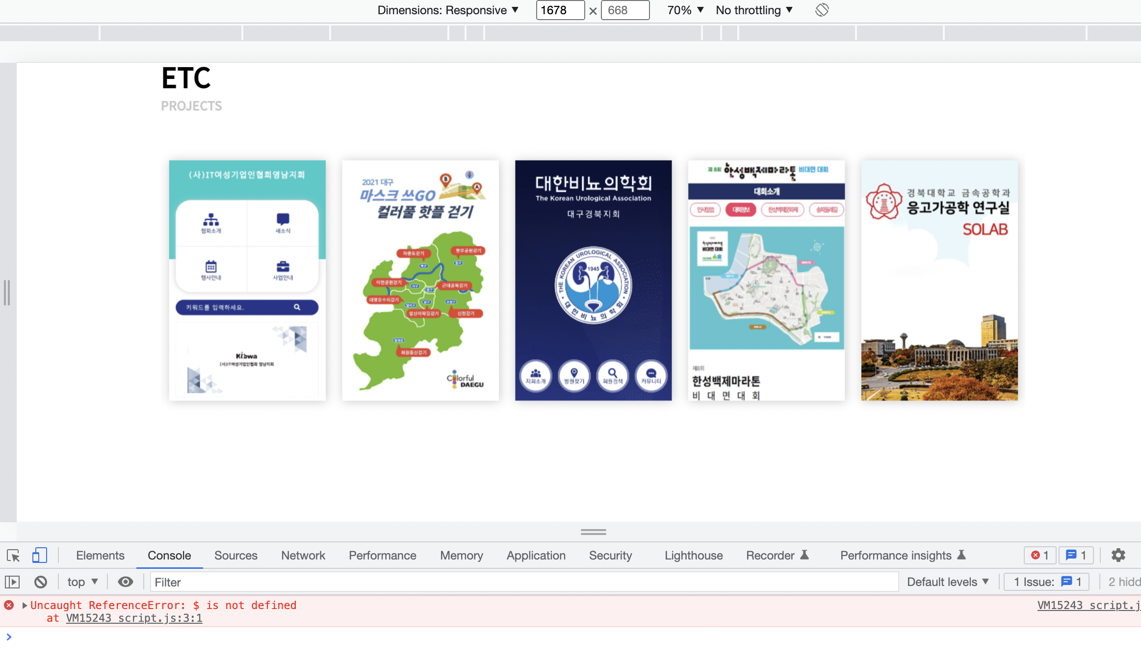1141x661 pixels.
Task: Toggle the message count badge showing 1
Action: point(1076,555)
